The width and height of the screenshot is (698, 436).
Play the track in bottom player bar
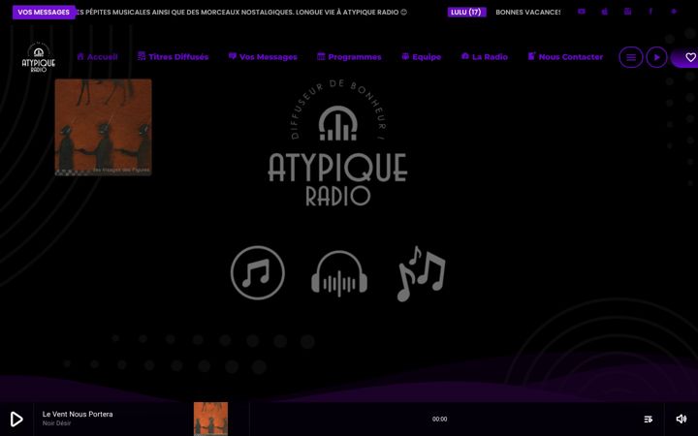pos(16,420)
